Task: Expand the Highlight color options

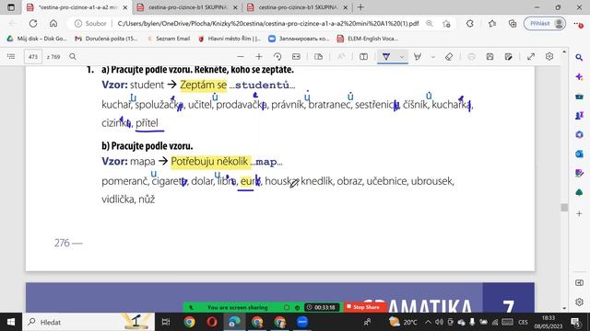Action: point(433,57)
